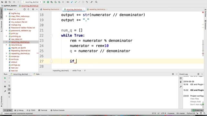
Task: Open file using the folder icon
Action: coord(2,2)
